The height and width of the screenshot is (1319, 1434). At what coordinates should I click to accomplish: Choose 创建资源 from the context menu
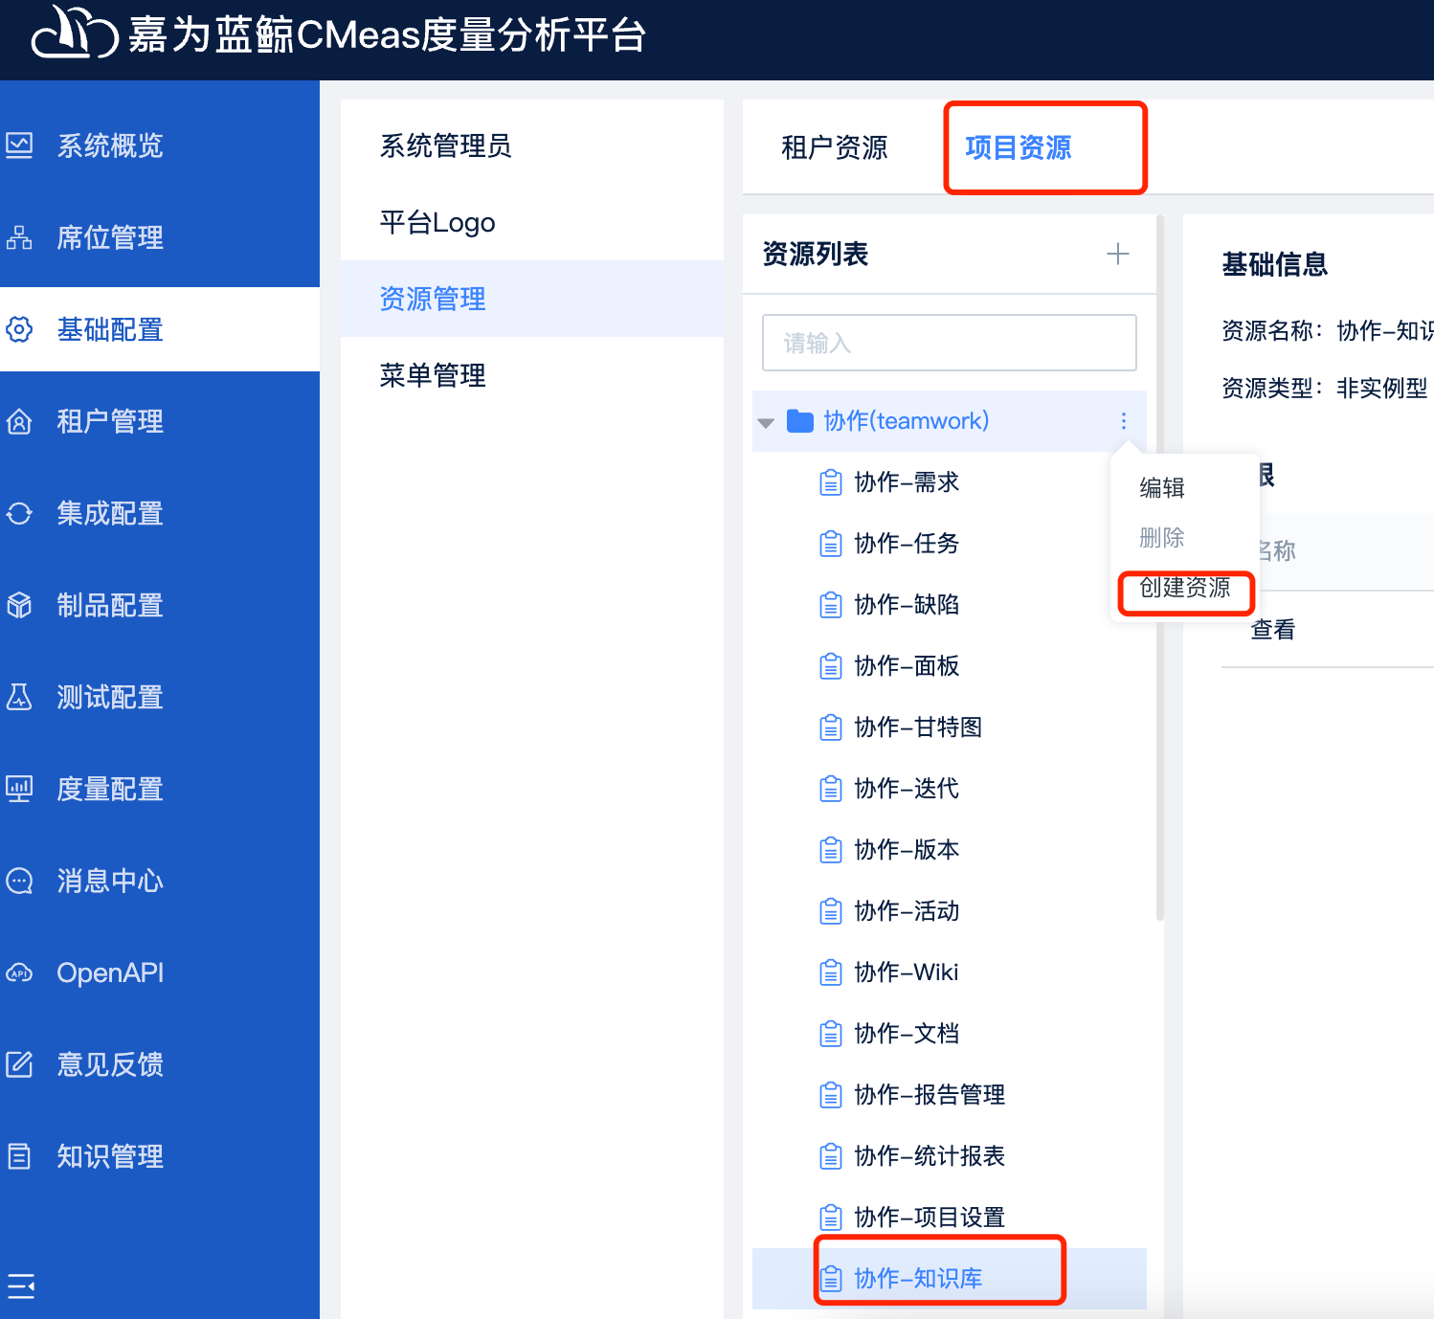pos(1185,588)
